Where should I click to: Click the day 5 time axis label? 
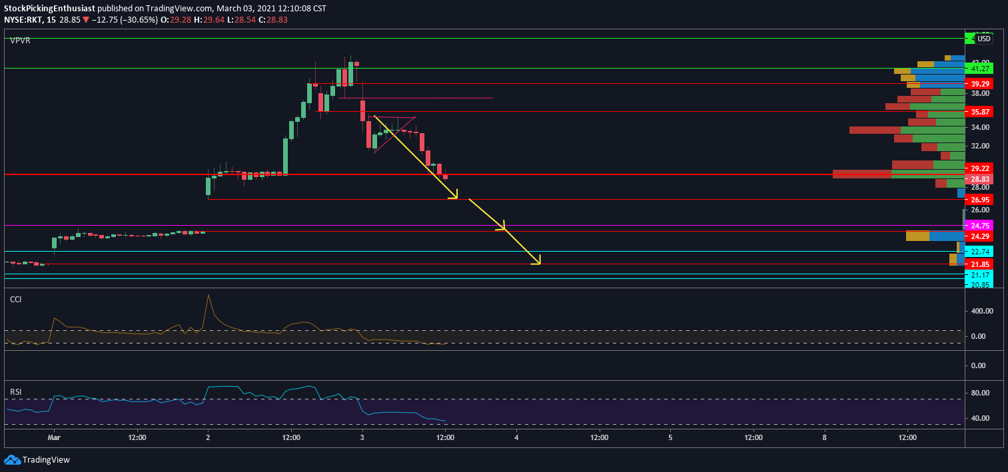tap(670, 437)
